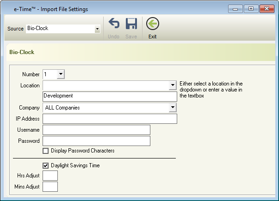
Task: Expand the Number dropdown
Action: pos(61,74)
